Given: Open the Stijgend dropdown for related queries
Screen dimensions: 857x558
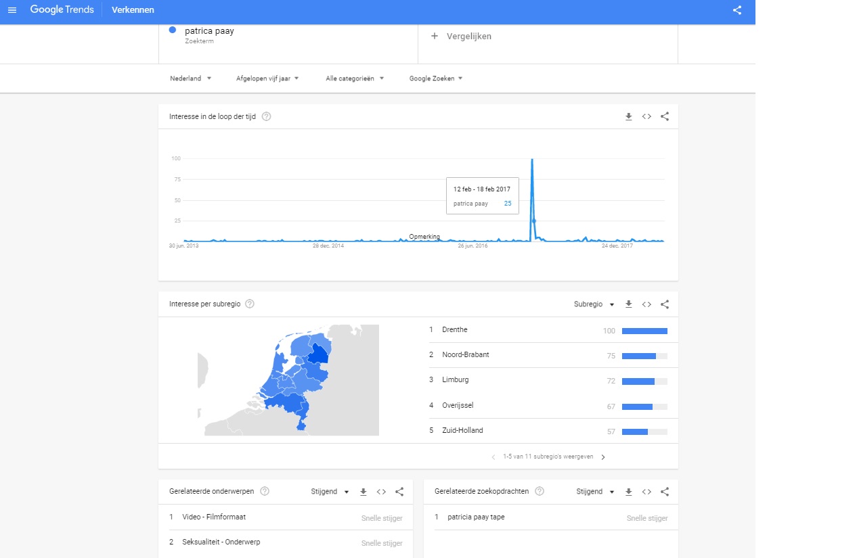Looking at the screenshot, I should pos(596,492).
